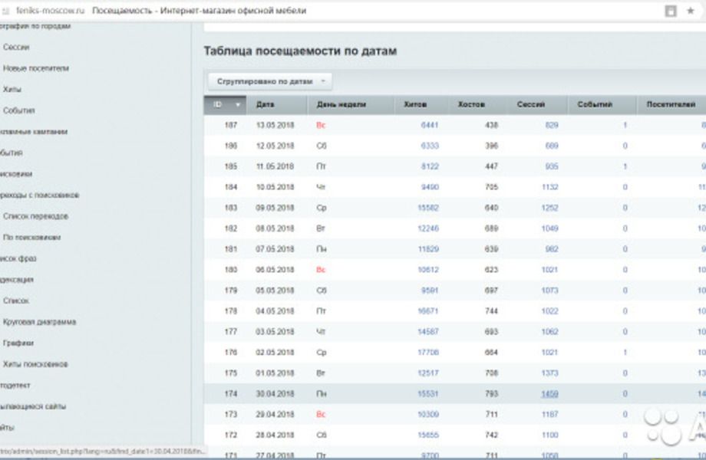Open 'Новые посетители' in the sidebar
The image size is (706, 460).
click(36, 68)
